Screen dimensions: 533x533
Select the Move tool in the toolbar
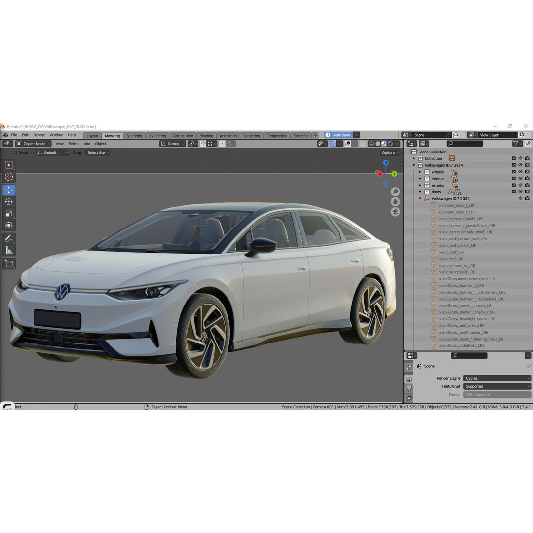tap(9, 190)
